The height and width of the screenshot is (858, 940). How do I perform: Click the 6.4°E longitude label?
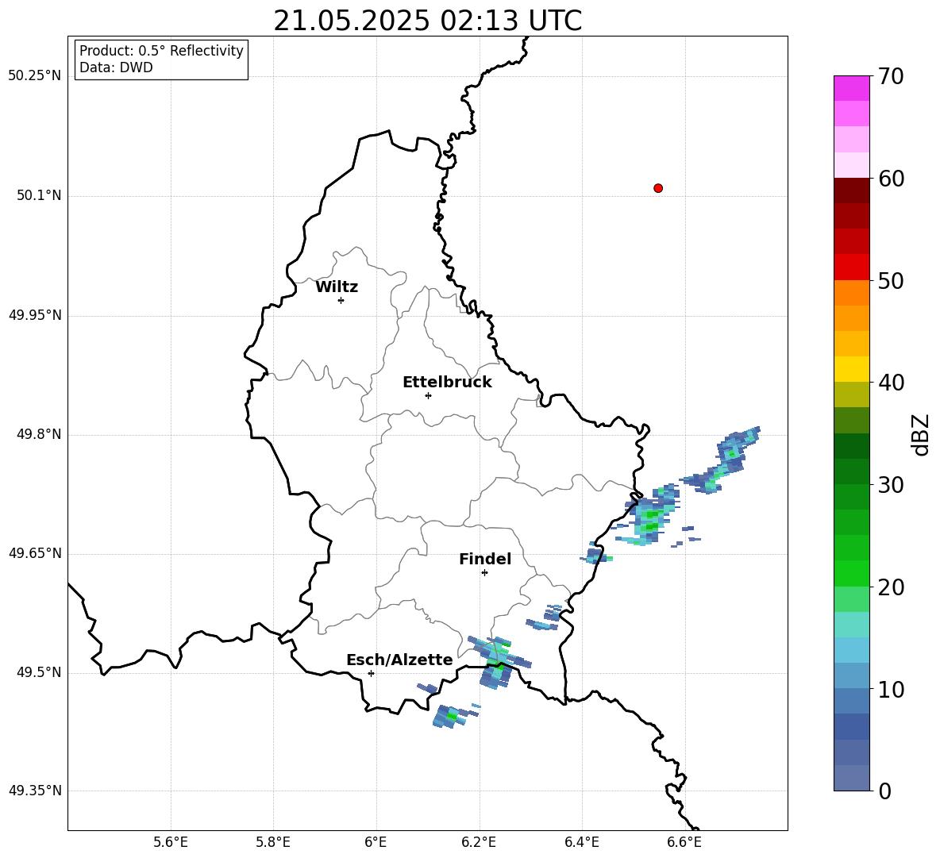click(581, 842)
